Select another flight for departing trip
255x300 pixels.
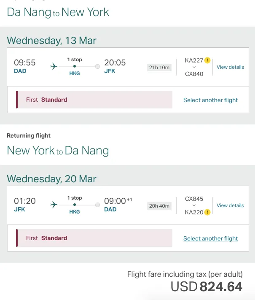point(210,100)
